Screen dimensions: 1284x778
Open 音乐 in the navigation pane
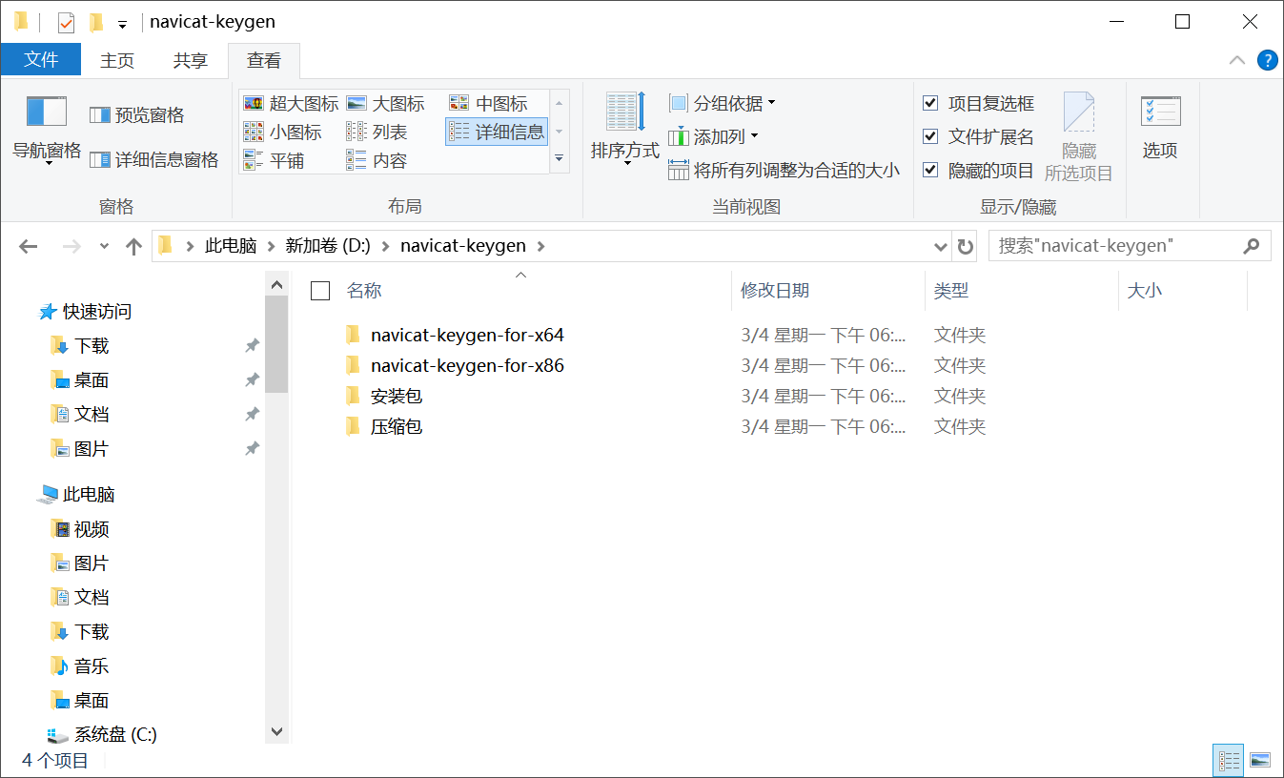click(x=92, y=666)
